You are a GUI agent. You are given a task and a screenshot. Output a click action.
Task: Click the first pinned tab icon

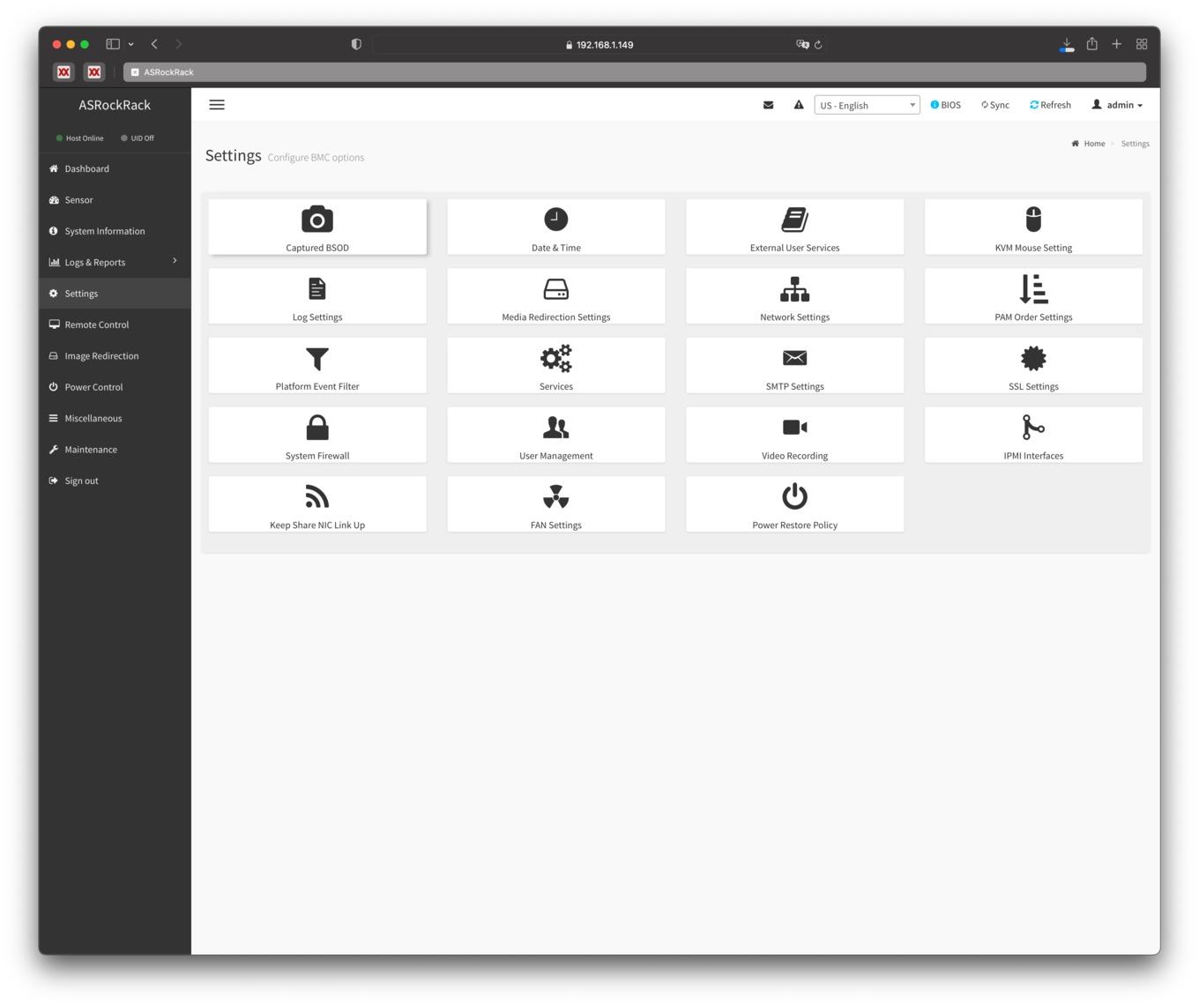click(x=63, y=72)
